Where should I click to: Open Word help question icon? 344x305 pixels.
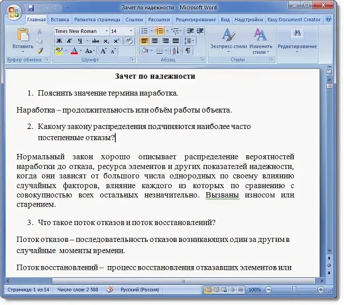[x=328, y=19]
